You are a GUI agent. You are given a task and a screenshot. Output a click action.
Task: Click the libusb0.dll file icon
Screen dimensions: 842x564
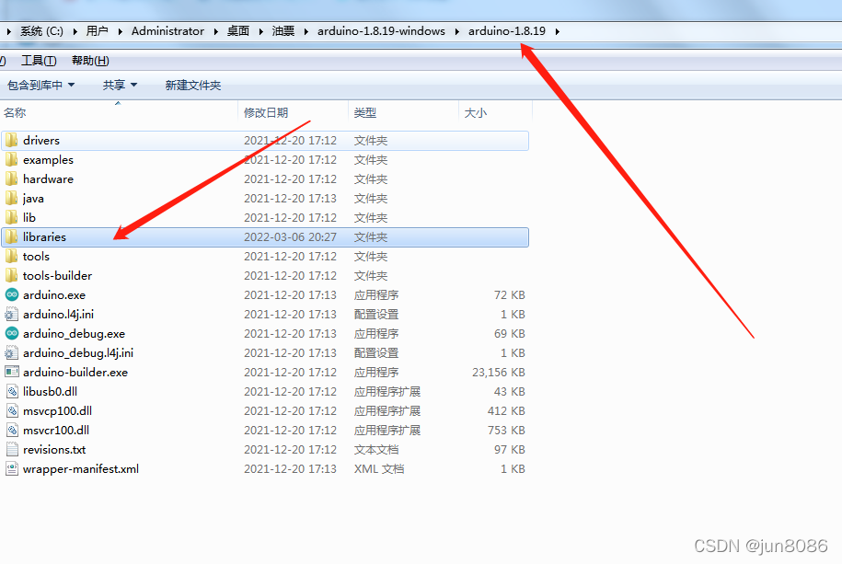point(12,392)
